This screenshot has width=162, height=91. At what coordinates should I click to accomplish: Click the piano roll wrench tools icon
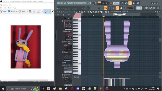tap(77, 12)
